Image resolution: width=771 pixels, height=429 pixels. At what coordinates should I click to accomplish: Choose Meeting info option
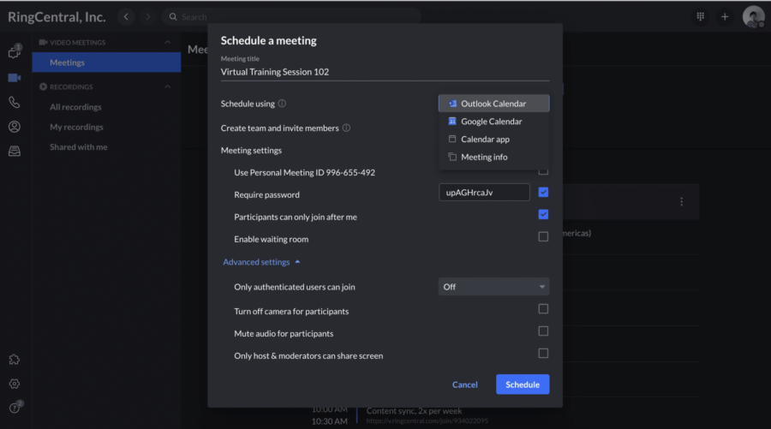[x=484, y=157]
